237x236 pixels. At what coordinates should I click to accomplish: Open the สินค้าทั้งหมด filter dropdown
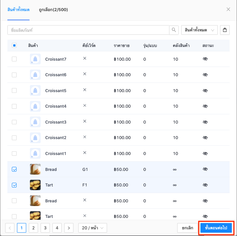(199, 30)
